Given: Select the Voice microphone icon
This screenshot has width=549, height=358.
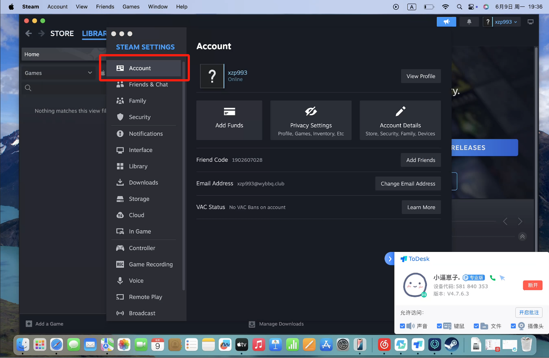Looking at the screenshot, I should pyautogui.click(x=120, y=280).
